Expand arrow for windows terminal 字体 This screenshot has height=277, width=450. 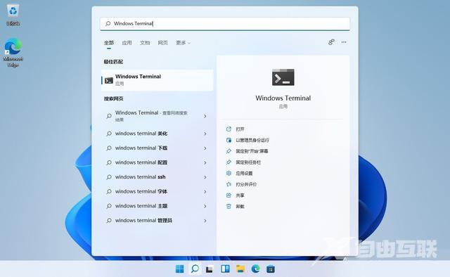(x=205, y=191)
